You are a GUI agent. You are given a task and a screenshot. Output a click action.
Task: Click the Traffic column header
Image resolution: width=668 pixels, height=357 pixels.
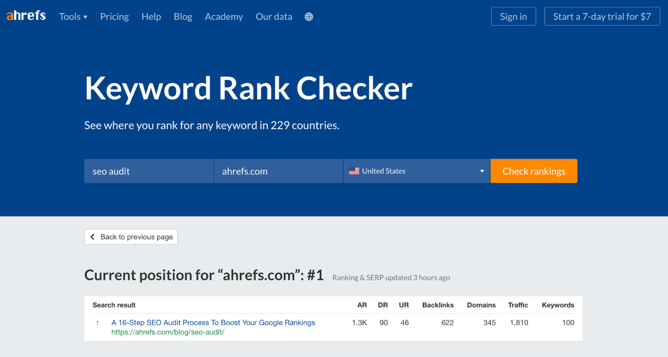[x=518, y=305]
